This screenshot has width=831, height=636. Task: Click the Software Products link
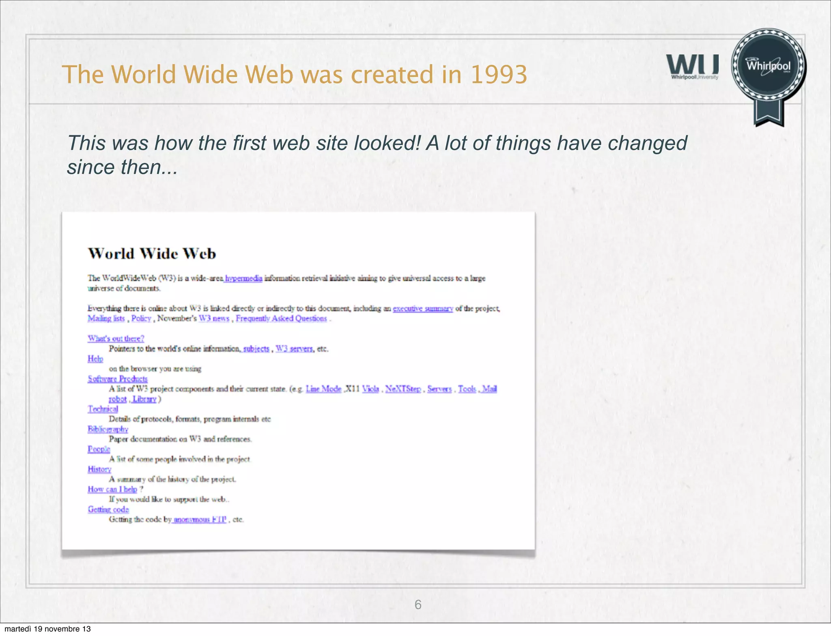[118, 379]
